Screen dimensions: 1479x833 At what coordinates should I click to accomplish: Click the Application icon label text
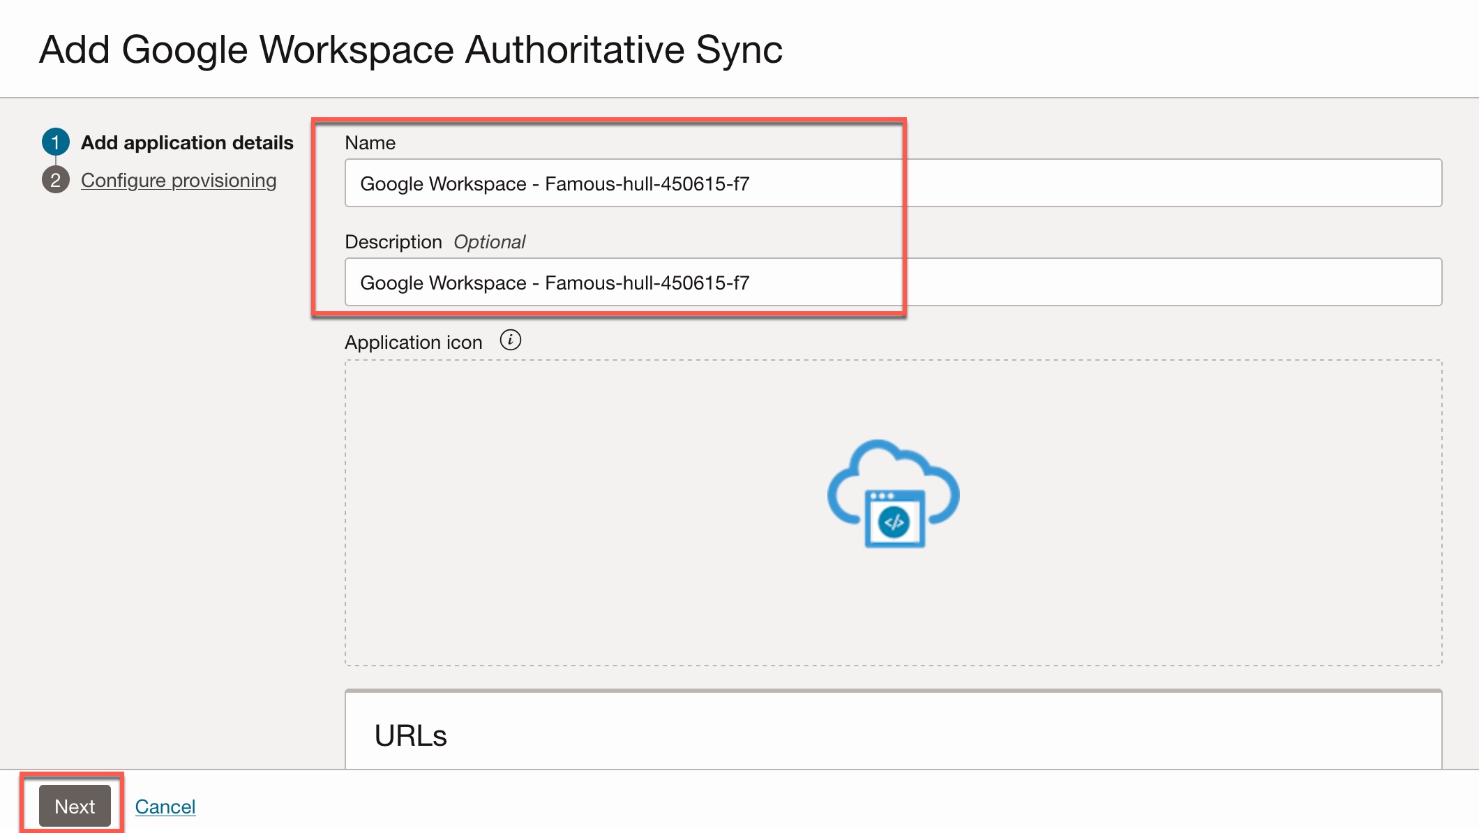click(414, 343)
